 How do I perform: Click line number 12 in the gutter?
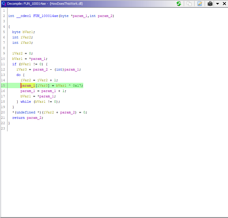[x=3, y=69]
